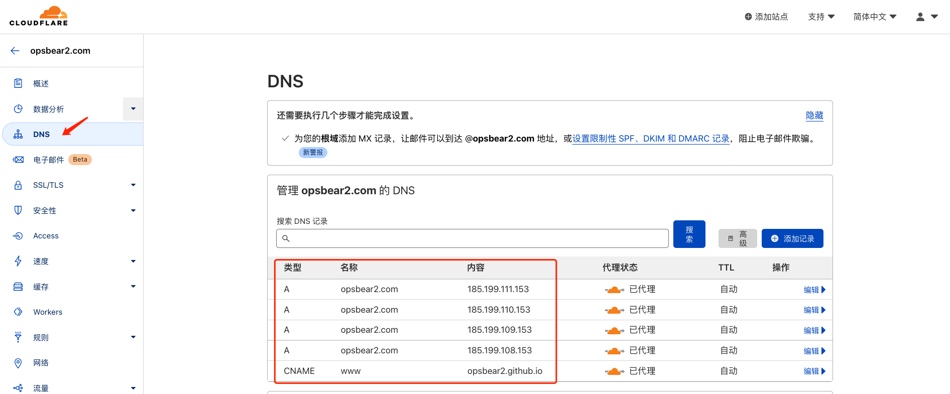Screen dimensions: 950x394
Task: Toggle proxy cloud for 185.199.108.153 record
Action: (614, 351)
